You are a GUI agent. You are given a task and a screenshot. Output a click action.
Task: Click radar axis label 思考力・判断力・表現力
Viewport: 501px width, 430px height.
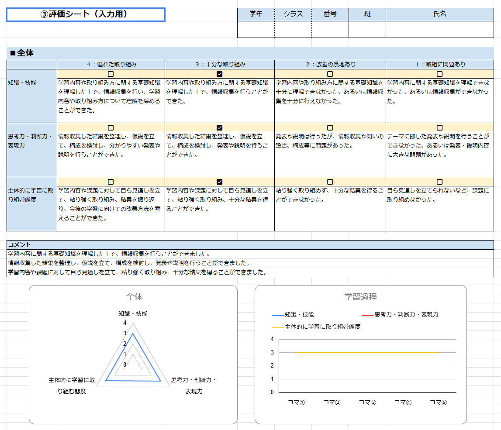193,385
